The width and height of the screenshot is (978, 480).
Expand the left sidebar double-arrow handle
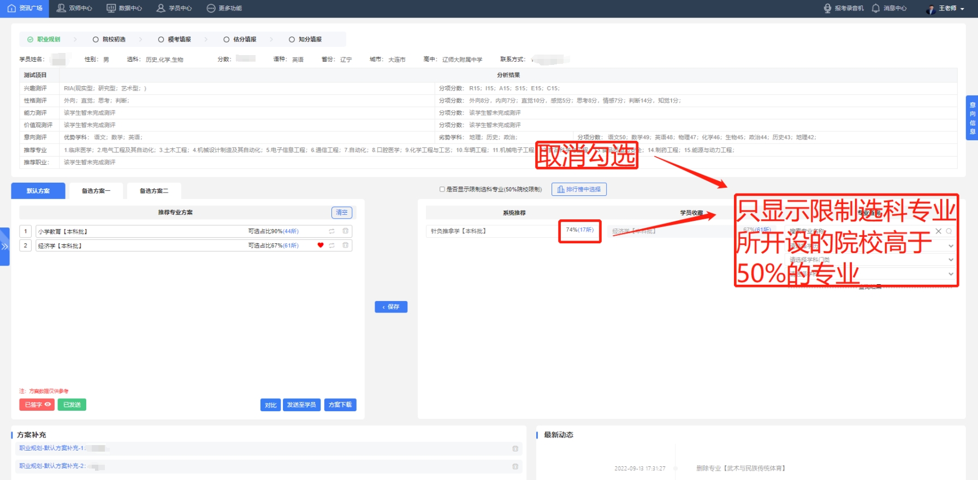5,247
